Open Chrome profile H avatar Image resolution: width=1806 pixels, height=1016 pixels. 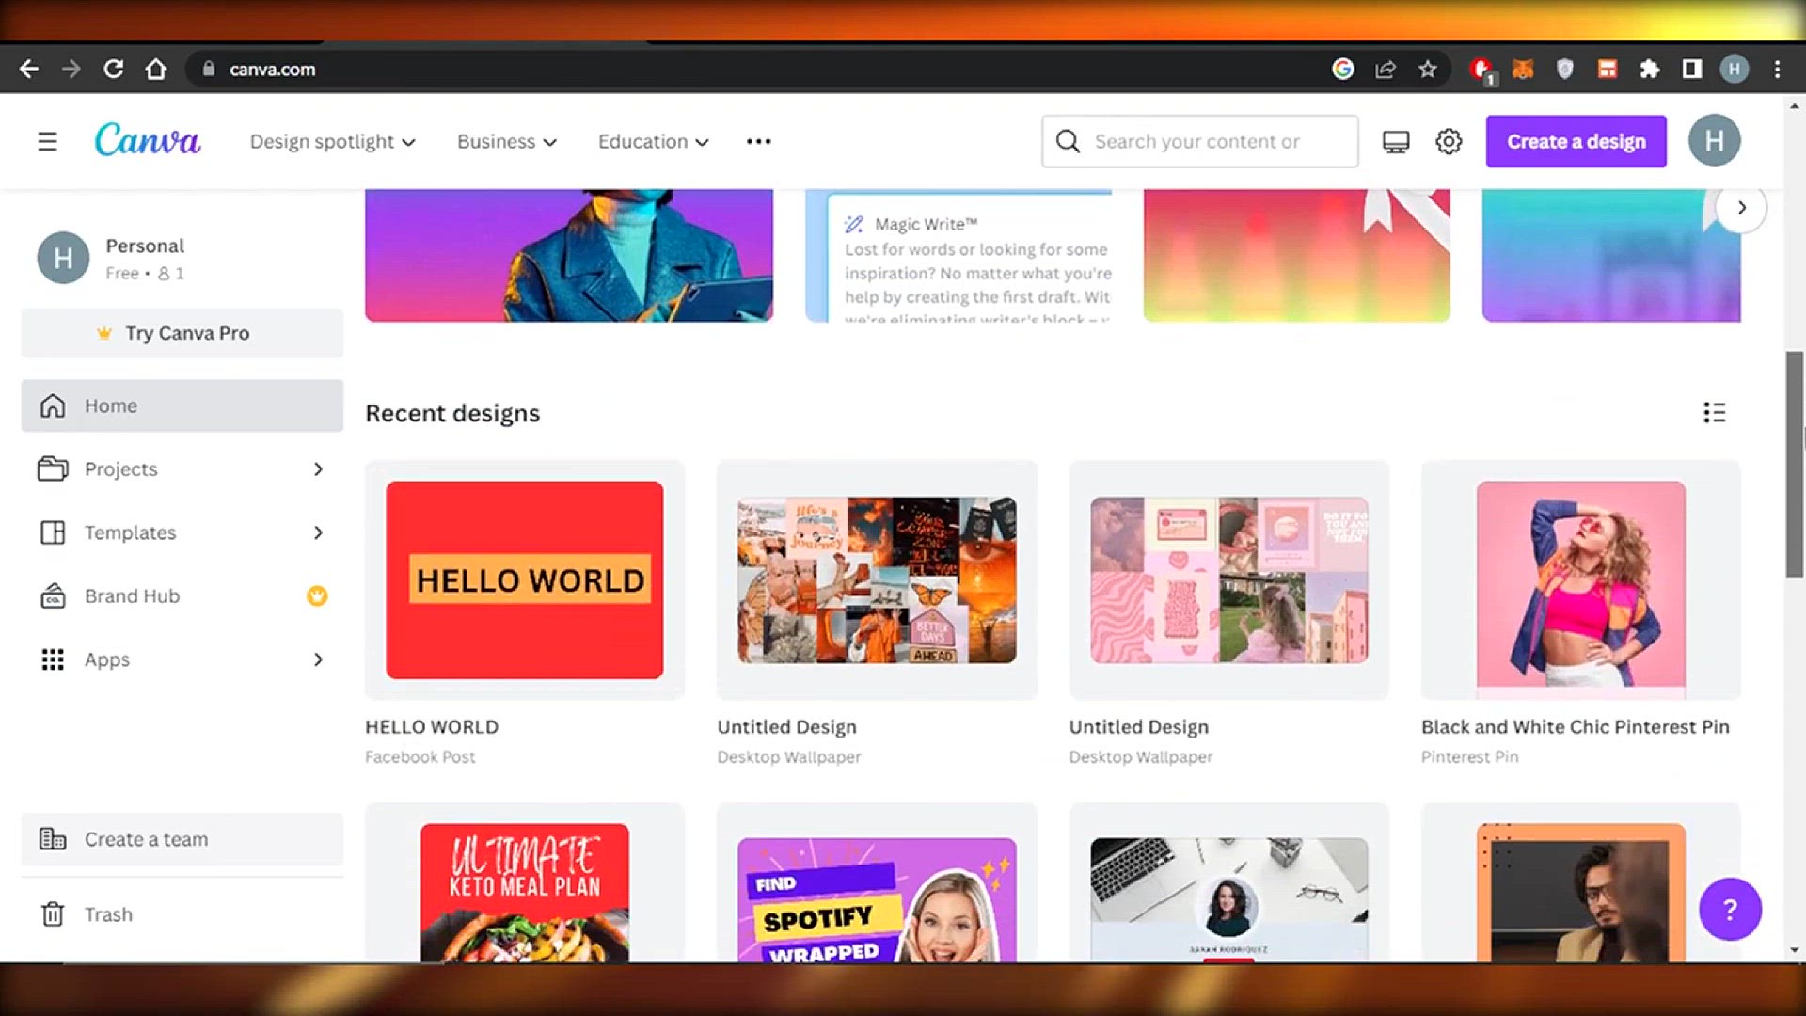[1735, 69]
